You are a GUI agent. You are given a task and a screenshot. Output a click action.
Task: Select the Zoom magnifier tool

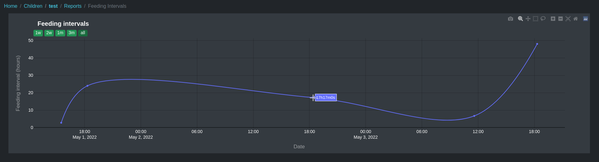tap(521, 19)
